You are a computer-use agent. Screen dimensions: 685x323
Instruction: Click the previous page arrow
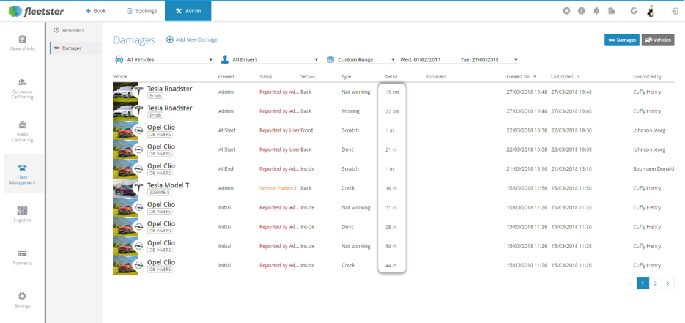tap(631, 283)
